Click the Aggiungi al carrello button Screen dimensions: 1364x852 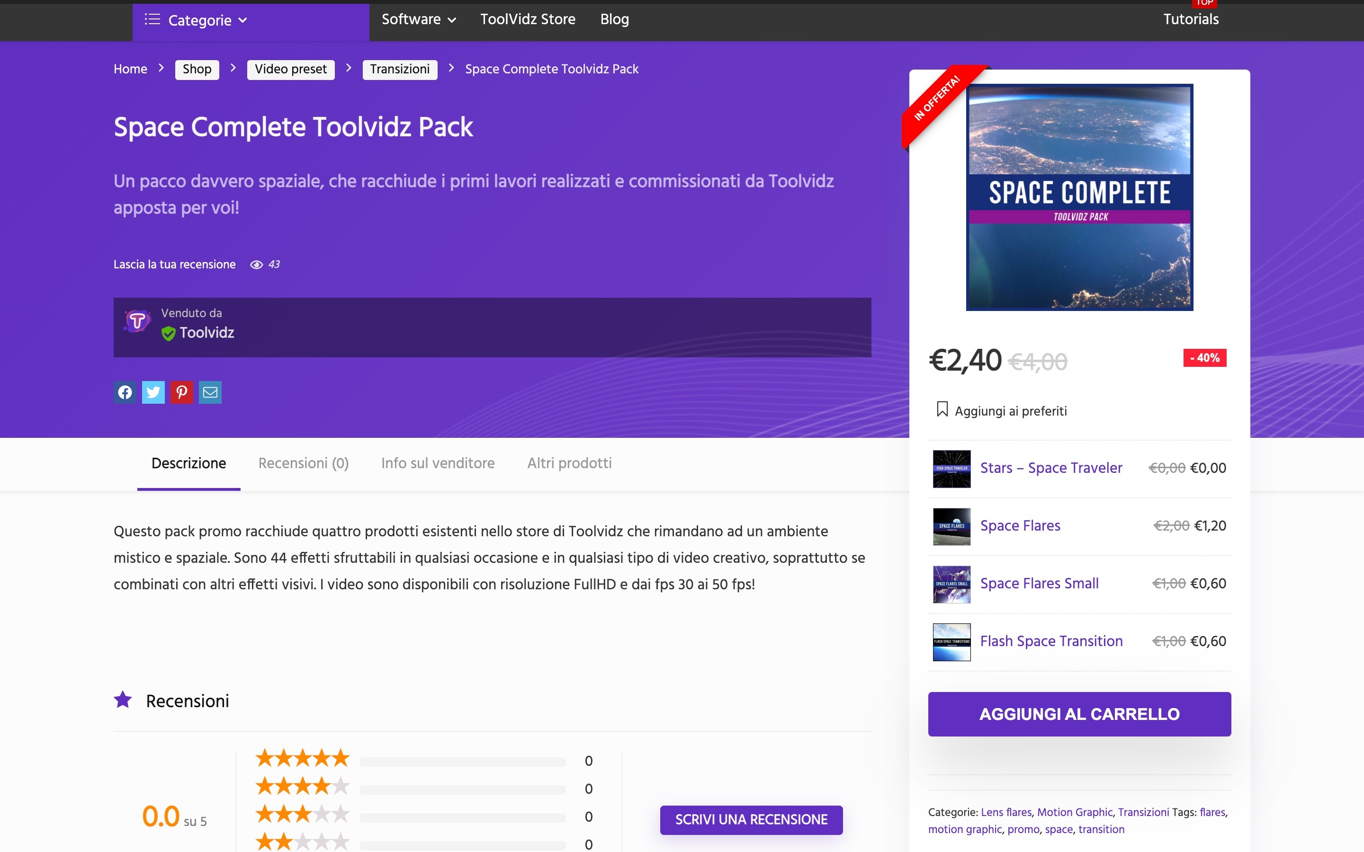tap(1079, 714)
